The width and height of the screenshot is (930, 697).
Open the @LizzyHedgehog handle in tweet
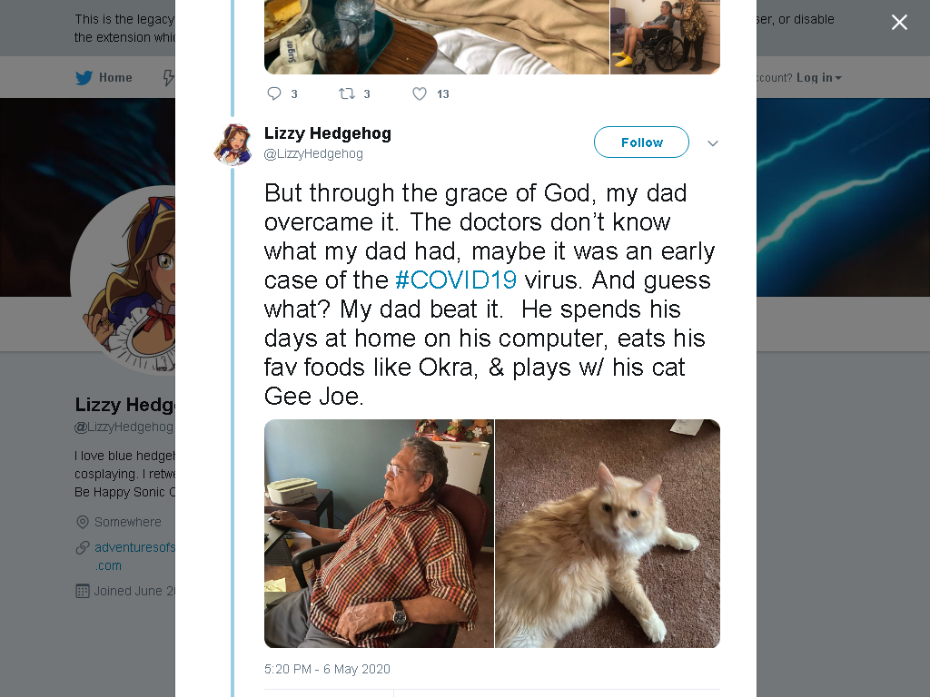(313, 153)
